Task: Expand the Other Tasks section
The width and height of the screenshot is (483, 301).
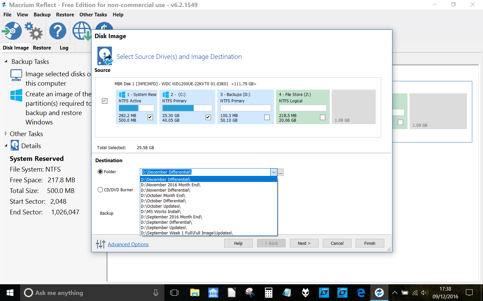Action: point(6,133)
